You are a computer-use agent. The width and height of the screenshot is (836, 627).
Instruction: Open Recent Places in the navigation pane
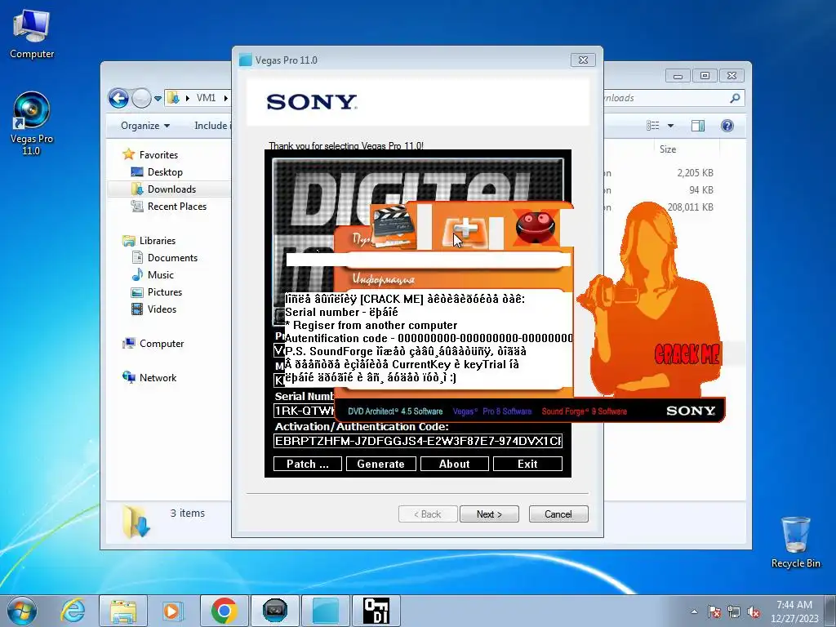176,207
